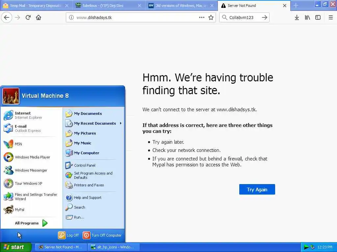
Task: Close the Server Not Found tab
Action: pyautogui.click(x=285, y=6)
